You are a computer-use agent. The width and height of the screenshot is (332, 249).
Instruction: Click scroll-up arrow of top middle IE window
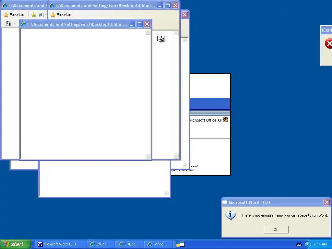click(x=176, y=33)
